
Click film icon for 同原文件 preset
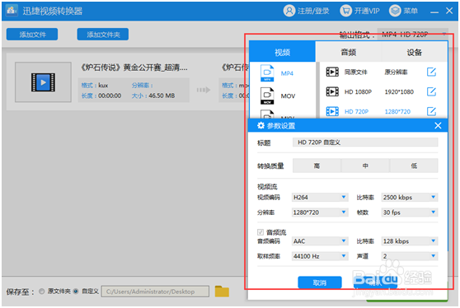point(332,72)
